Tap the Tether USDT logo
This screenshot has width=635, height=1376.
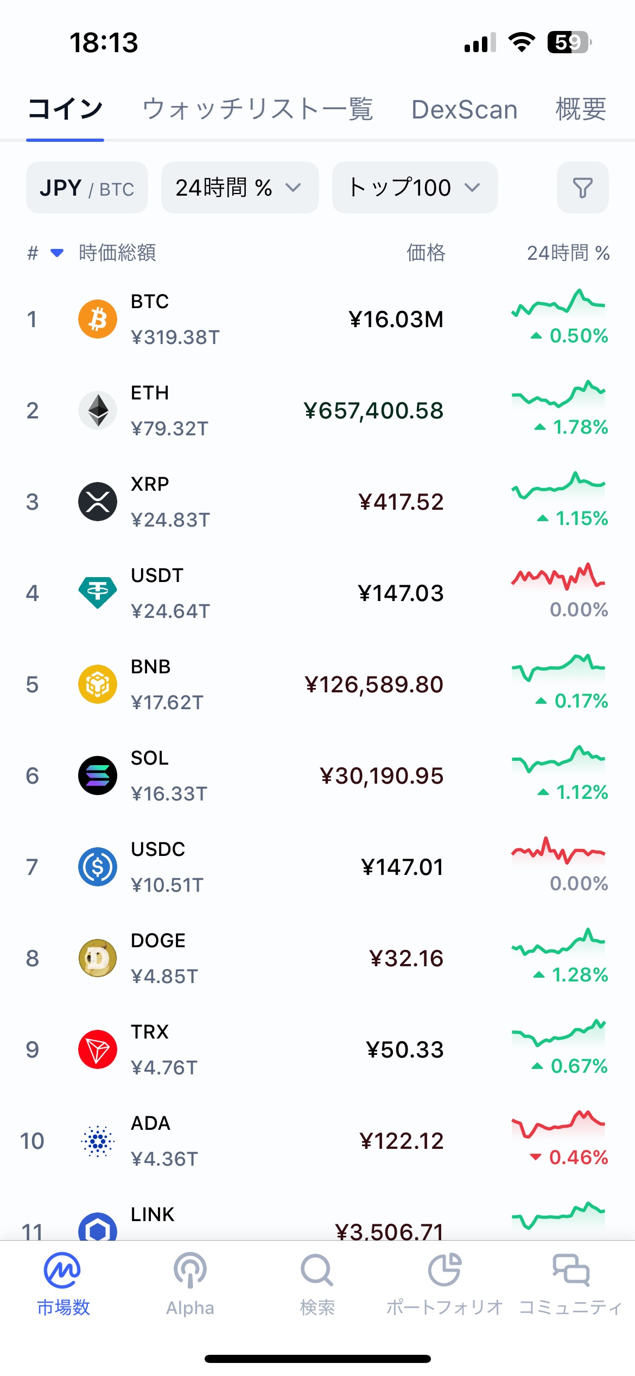point(98,593)
